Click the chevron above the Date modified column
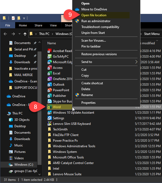This screenshot has width=162, height=183. click(157, 41)
